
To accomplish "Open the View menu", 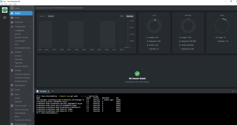I will coord(10,4).
